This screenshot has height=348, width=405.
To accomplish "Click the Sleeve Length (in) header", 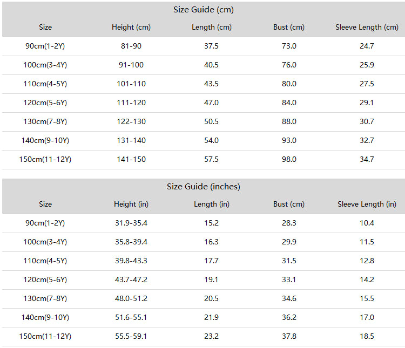I will pyautogui.click(x=367, y=204).
